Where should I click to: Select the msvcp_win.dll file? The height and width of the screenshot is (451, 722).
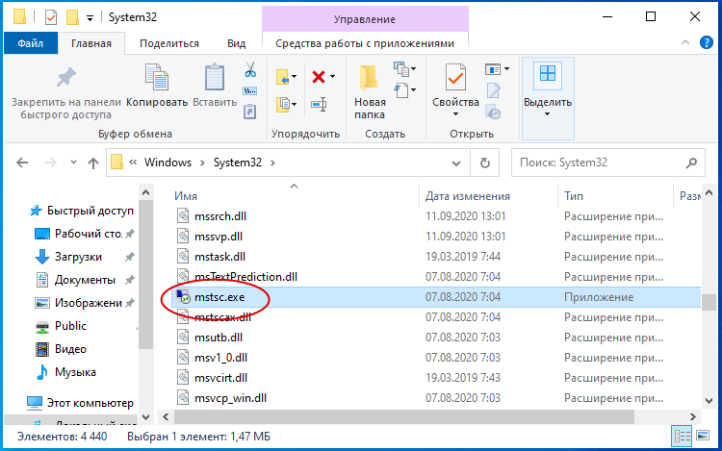point(230,398)
